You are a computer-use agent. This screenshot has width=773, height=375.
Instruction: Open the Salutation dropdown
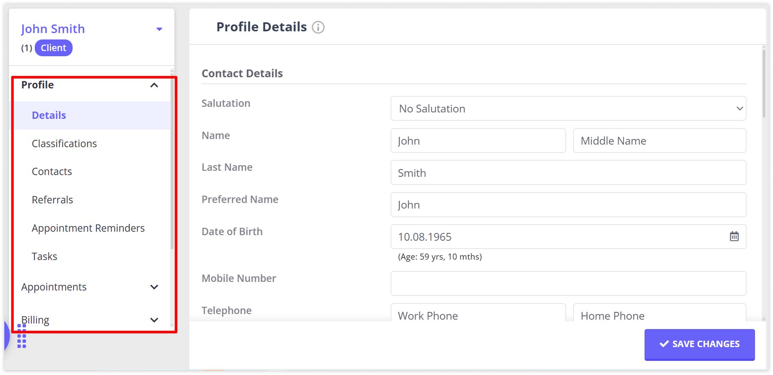568,109
